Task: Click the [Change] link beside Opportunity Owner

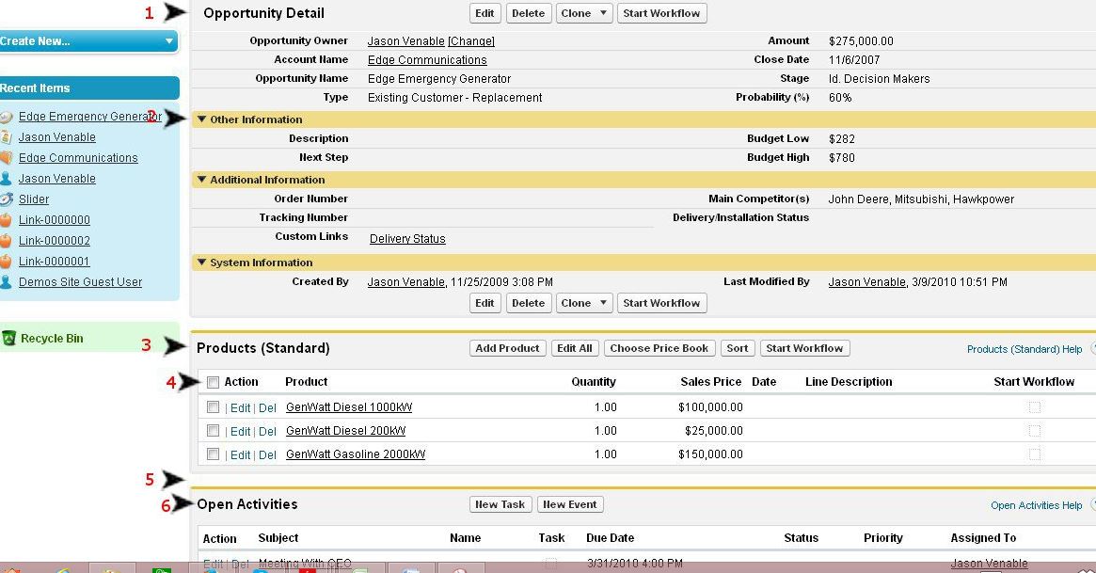Action: pyautogui.click(x=470, y=41)
